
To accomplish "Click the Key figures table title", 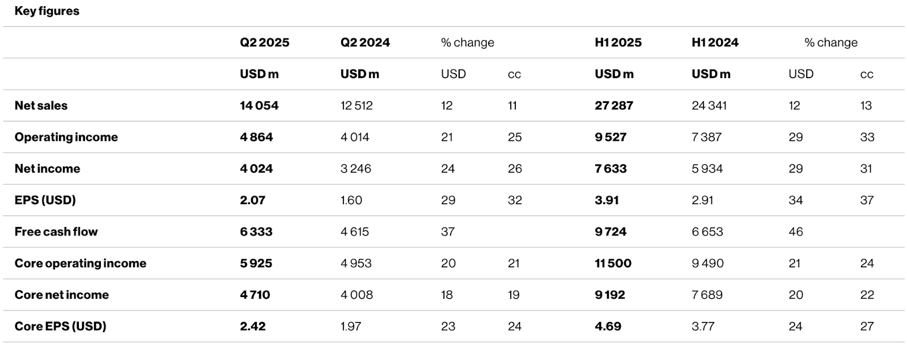I will pyautogui.click(x=46, y=11).
